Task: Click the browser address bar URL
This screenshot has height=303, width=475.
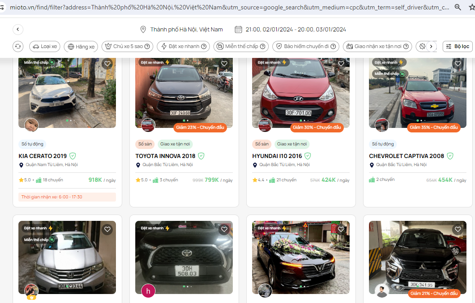Action: [225, 7]
